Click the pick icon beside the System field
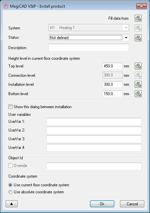Image resolution: width=150 pixels, height=213 pixels. (x=138, y=28)
